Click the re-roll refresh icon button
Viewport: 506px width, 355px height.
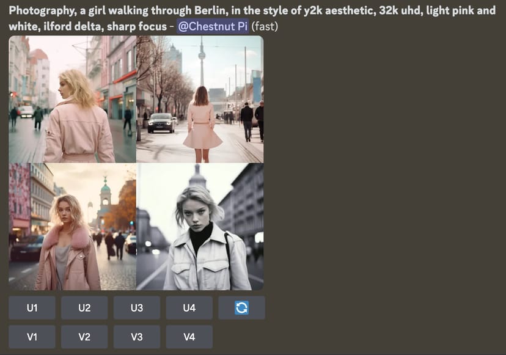point(241,308)
